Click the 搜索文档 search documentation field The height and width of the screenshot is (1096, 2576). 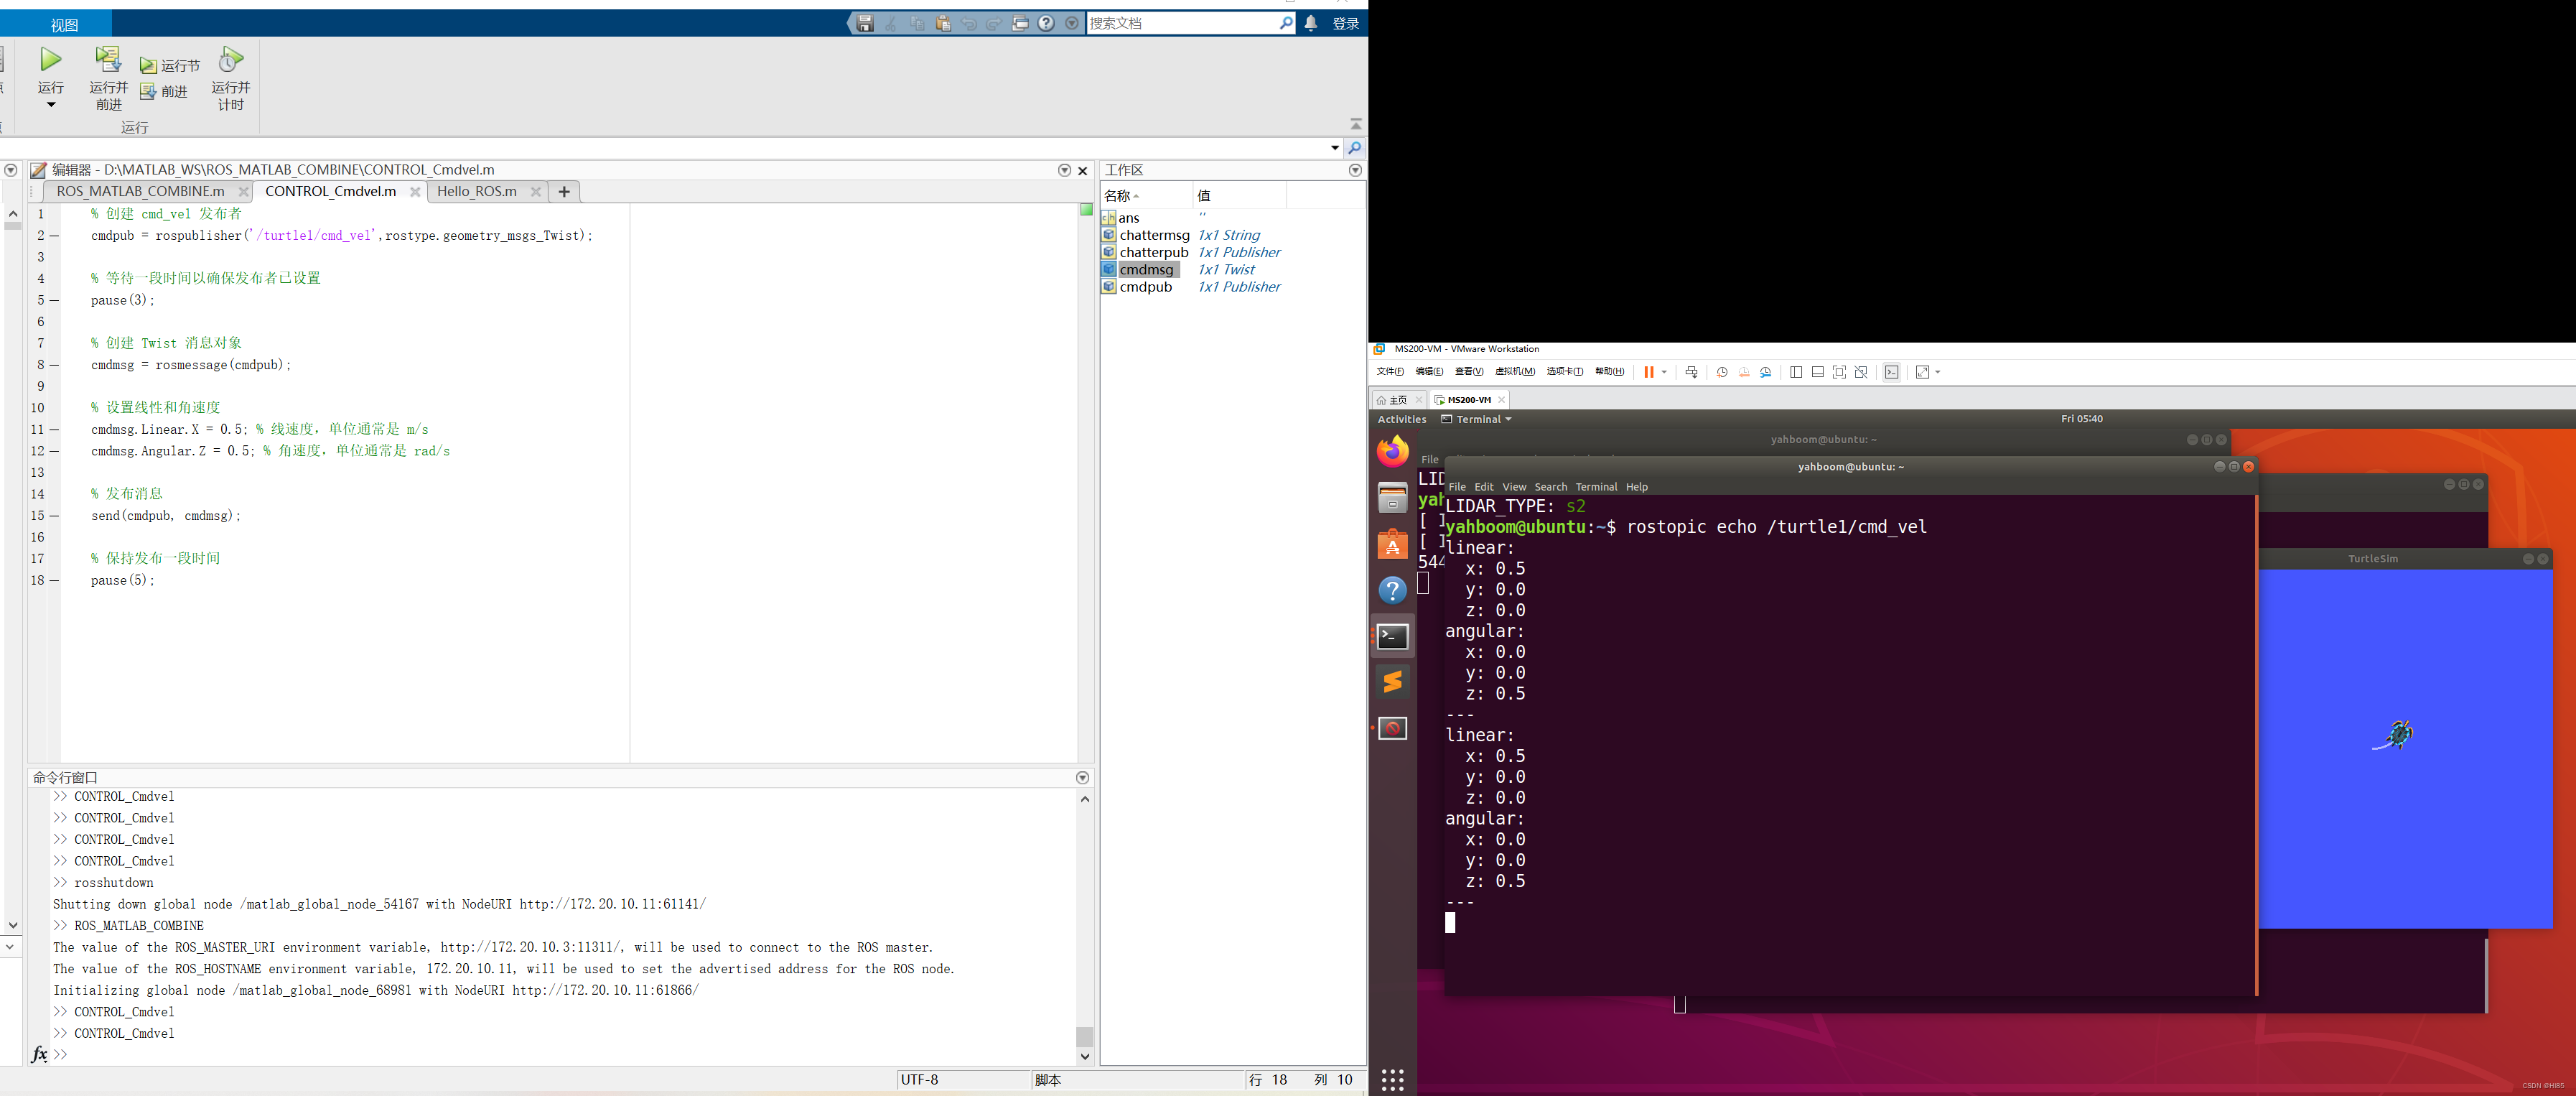click(1180, 23)
